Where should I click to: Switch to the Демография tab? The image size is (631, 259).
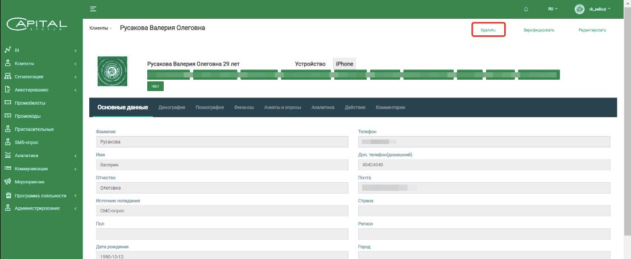(172, 107)
